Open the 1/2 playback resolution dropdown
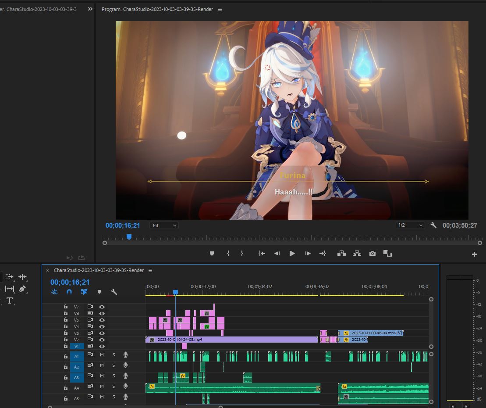Viewport: 486px width, 408px height. (410, 225)
